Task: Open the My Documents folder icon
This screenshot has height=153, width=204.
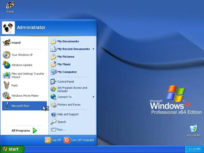Action: point(53,41)
